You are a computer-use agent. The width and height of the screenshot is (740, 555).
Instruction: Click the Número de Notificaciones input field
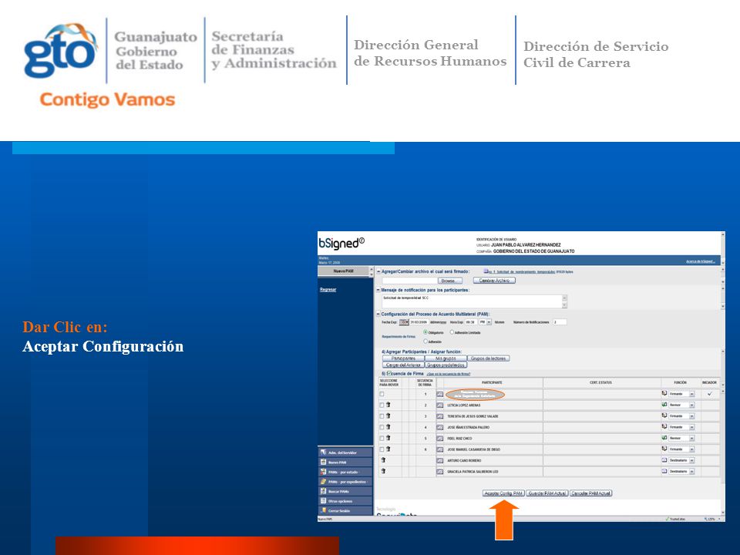click(x=560, y=322)
